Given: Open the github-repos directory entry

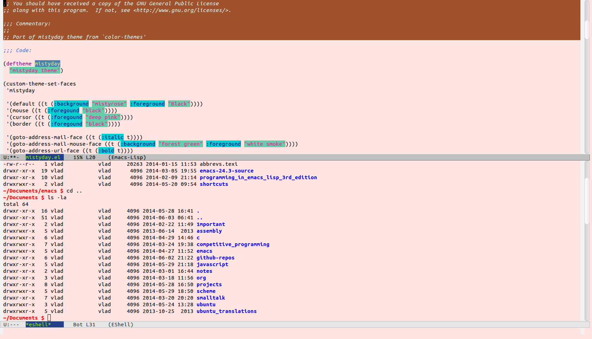Looking at the screenshot, I should 215,258.
